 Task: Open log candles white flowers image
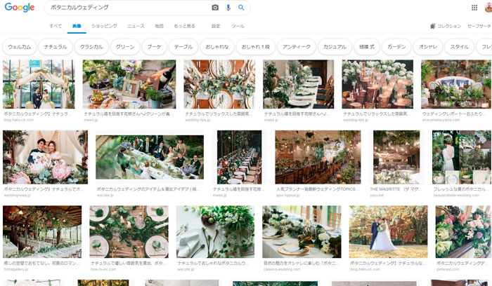(x=377, y=84)
